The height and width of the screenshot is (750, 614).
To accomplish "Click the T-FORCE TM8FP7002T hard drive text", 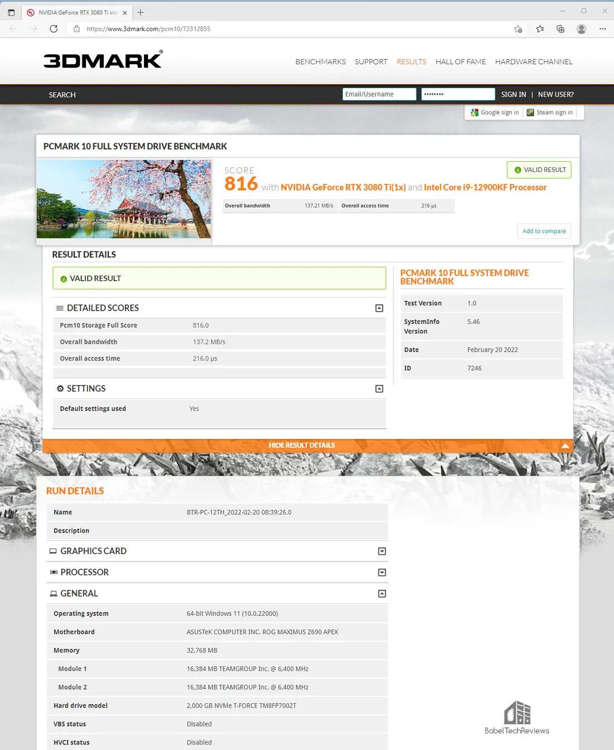I will tap(241, 706).
